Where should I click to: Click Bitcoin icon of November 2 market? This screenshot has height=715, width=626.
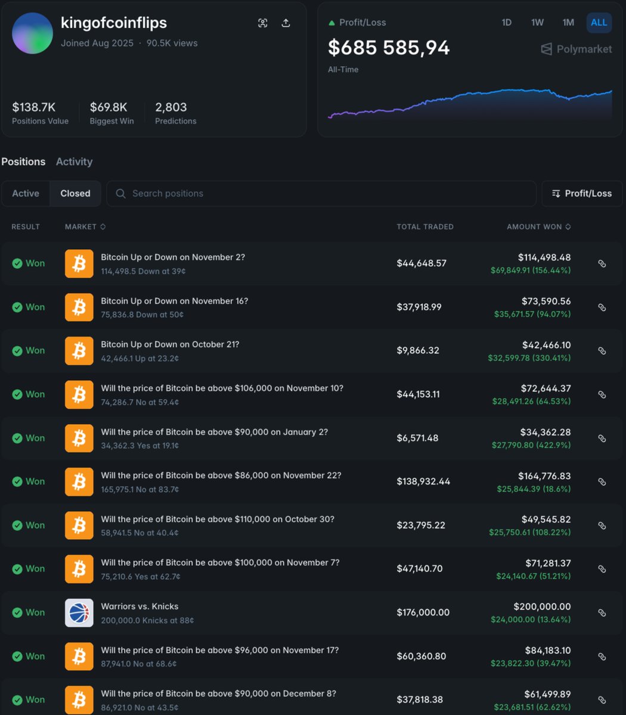[x=79, y=263]
